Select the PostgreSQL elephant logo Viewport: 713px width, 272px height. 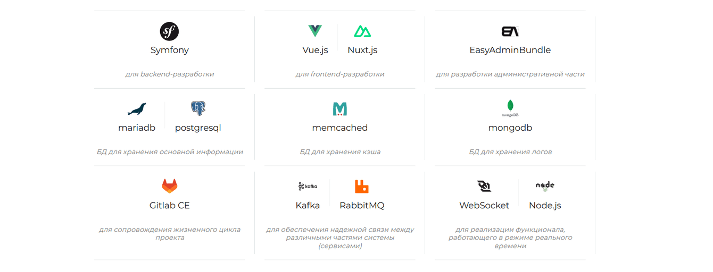click(x=198, y=109)
